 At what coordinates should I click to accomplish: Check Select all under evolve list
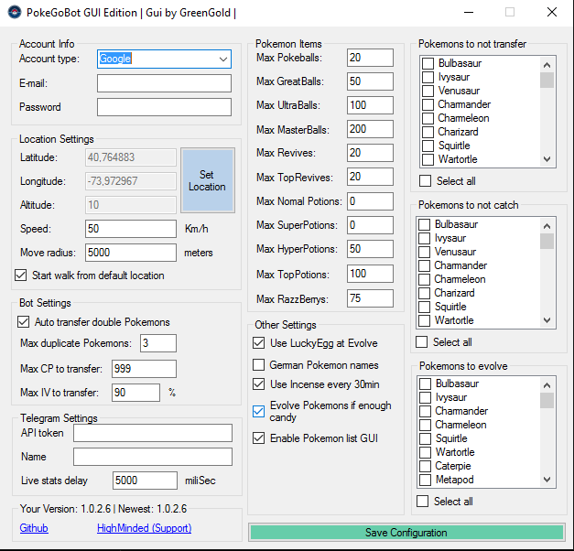422,502
